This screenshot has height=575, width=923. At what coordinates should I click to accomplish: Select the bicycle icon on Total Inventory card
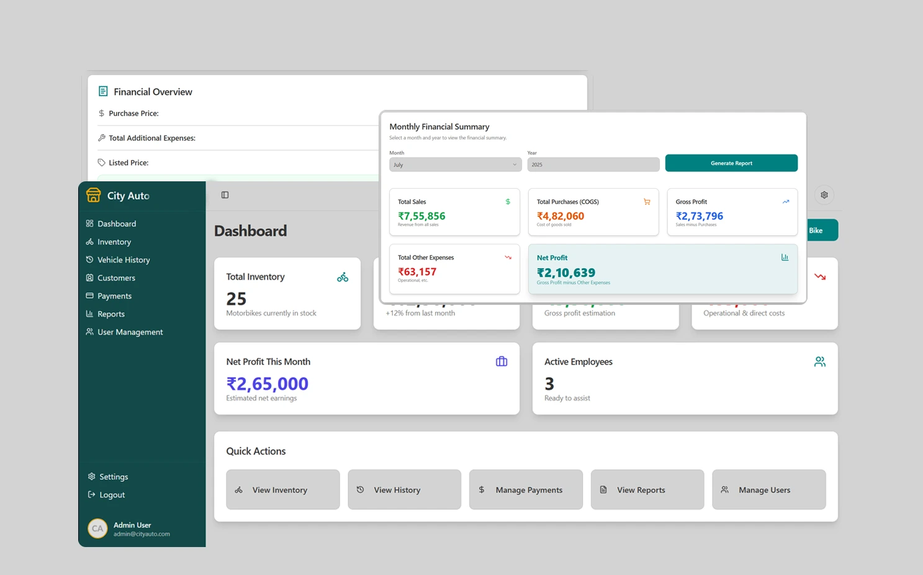(x=343, y=277)
